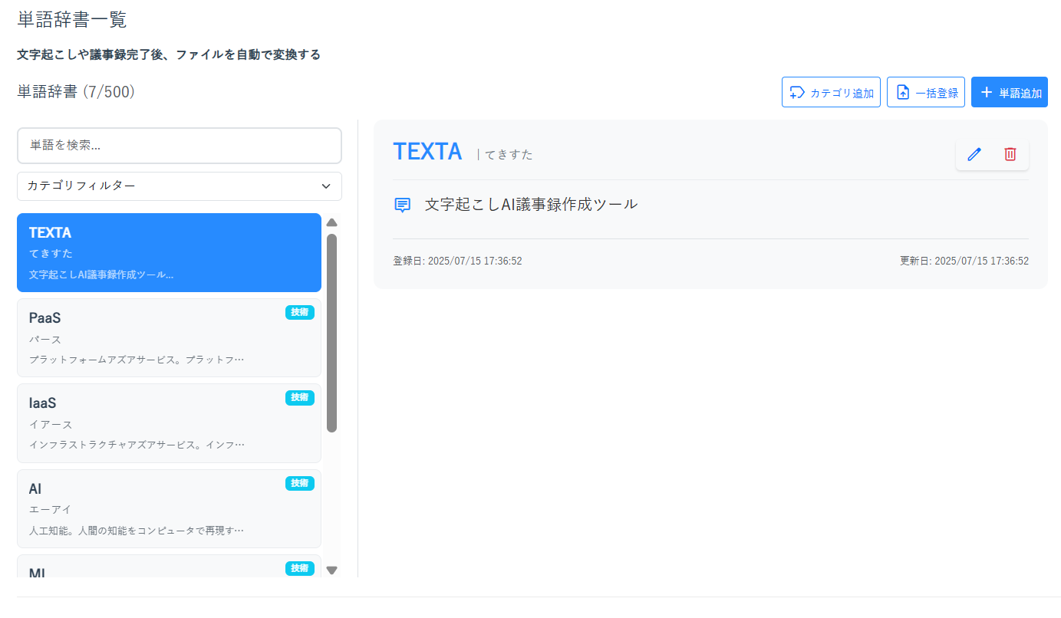Click the comment icon beside the TEXTA description
Image resolution: width=1061 pixels, height=618 pixels.
tap(403, 205)
